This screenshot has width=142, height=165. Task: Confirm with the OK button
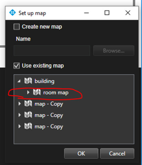point(81,153)
